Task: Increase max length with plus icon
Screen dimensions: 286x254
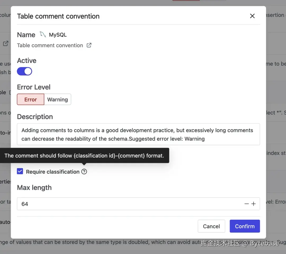Action: (254, 204)
